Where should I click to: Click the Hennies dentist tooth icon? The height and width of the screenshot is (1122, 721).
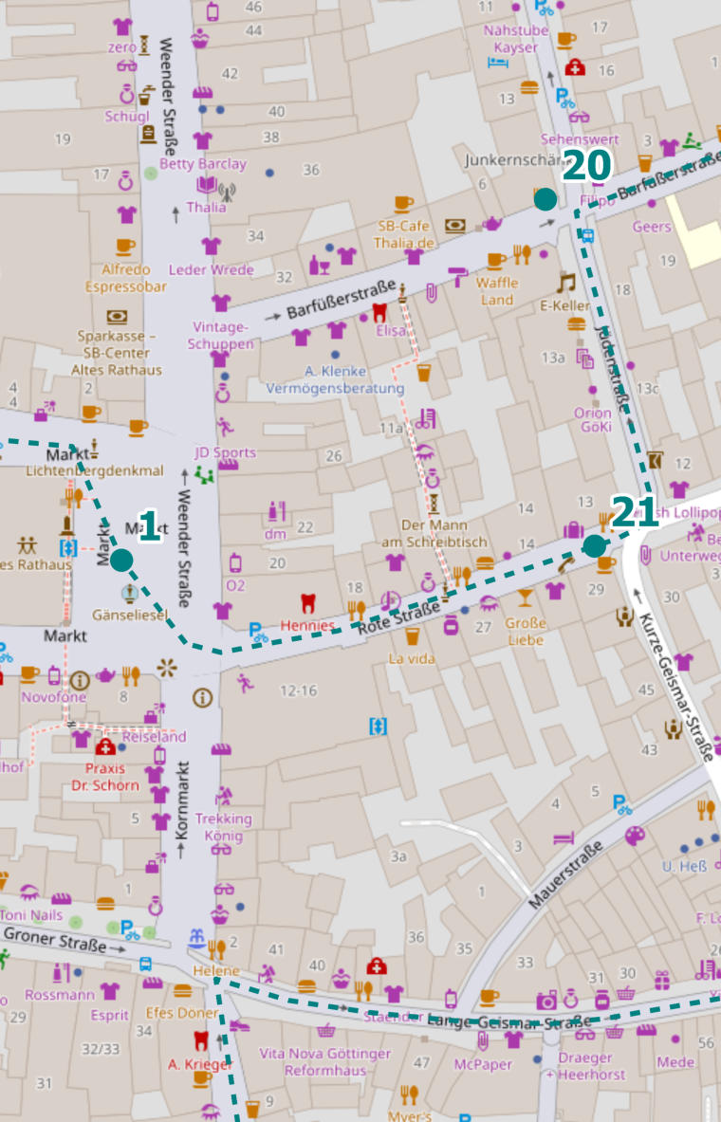pyautogui.click(x=307, y=602)
